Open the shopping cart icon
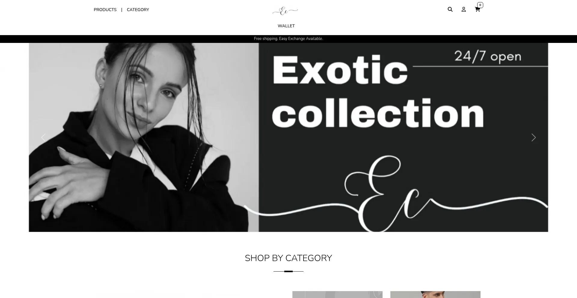The image size is (577, 298). 477,10
